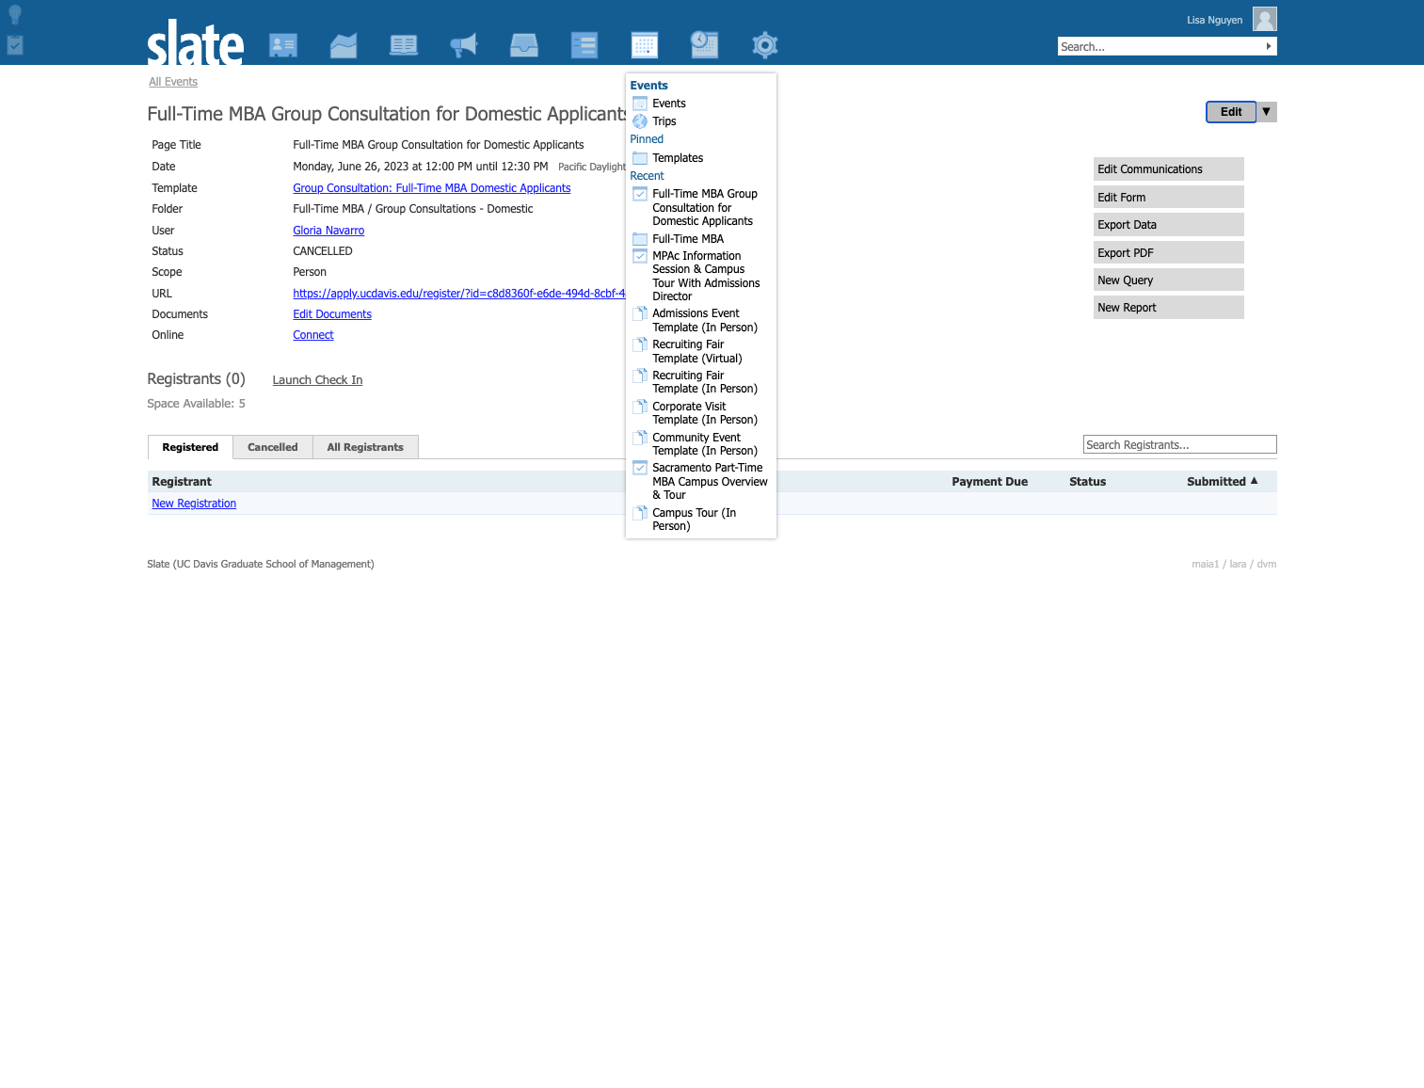The width and height of the screenshot is (1424, 1088).
Task: Expand the Edit button dropdown arrow
Action: [1267, 112]
